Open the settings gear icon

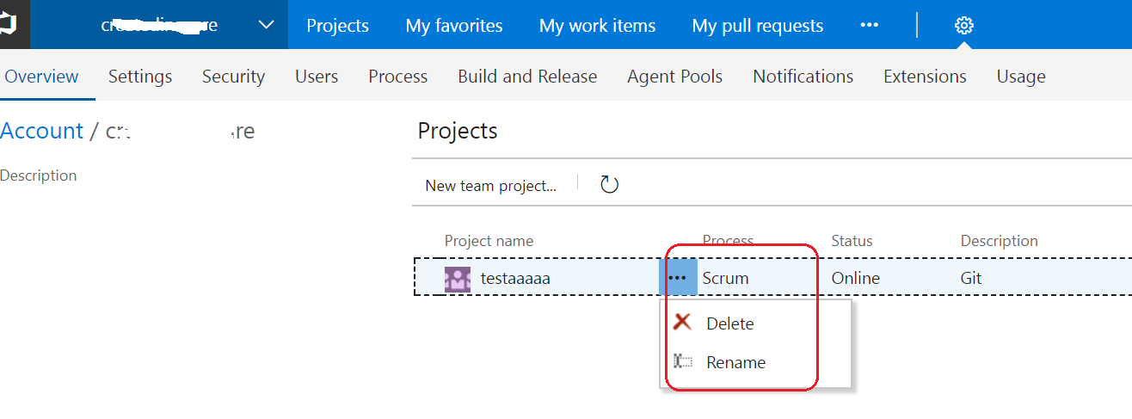(963, 26)
